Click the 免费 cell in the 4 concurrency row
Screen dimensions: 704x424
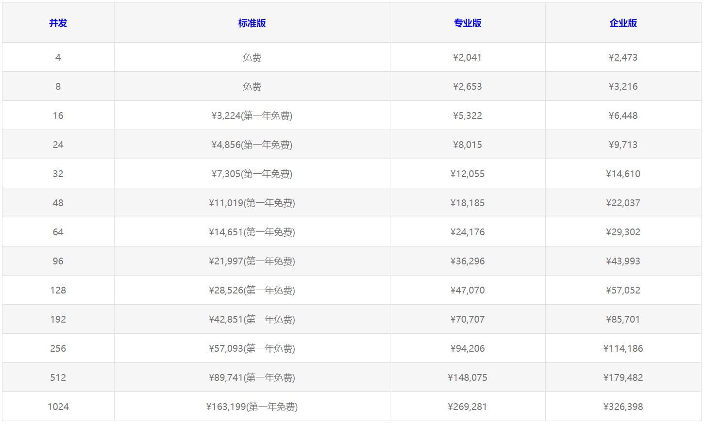tap(251, 57)
